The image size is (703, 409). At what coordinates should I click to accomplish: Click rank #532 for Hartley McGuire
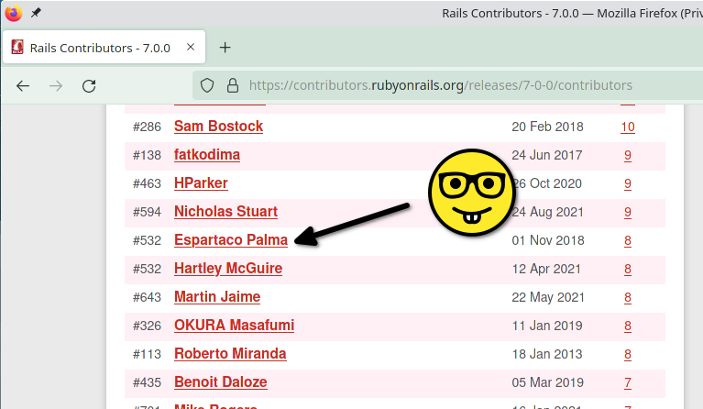[x=147, y=269]
